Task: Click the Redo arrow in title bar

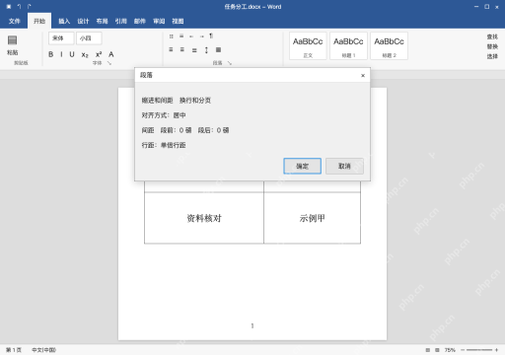Action: click(30, 7)
